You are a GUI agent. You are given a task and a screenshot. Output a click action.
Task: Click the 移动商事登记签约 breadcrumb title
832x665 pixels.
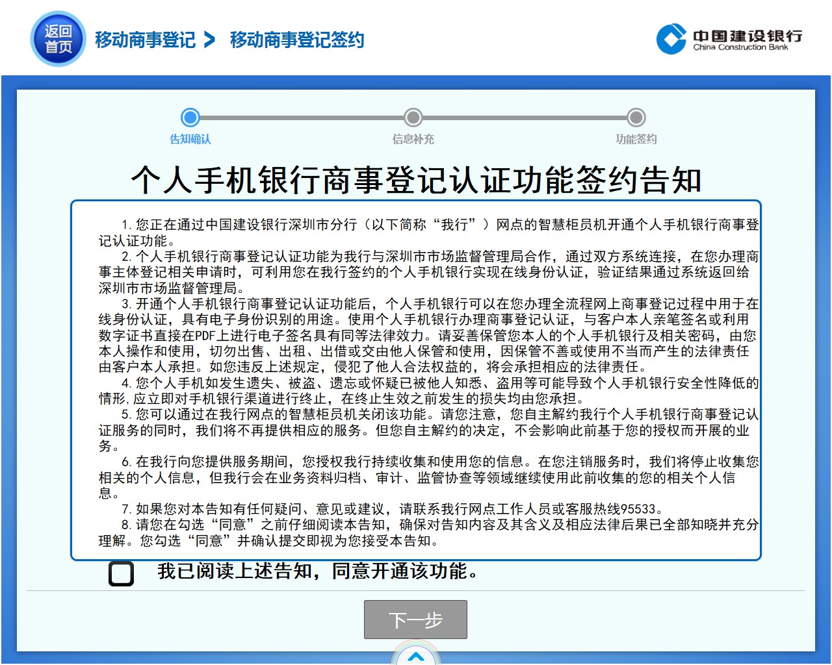297,40
